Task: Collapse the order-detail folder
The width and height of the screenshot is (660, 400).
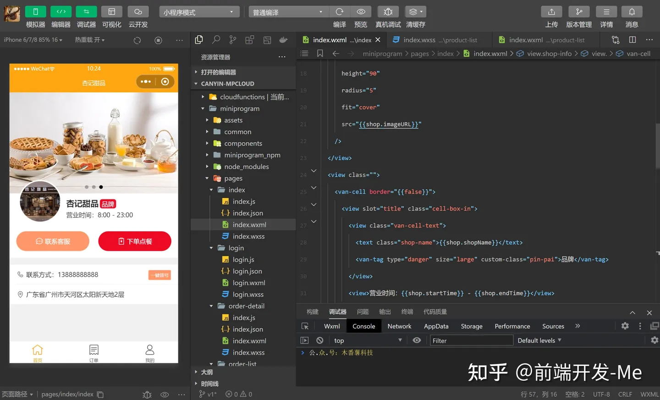Action: (243, 306)
